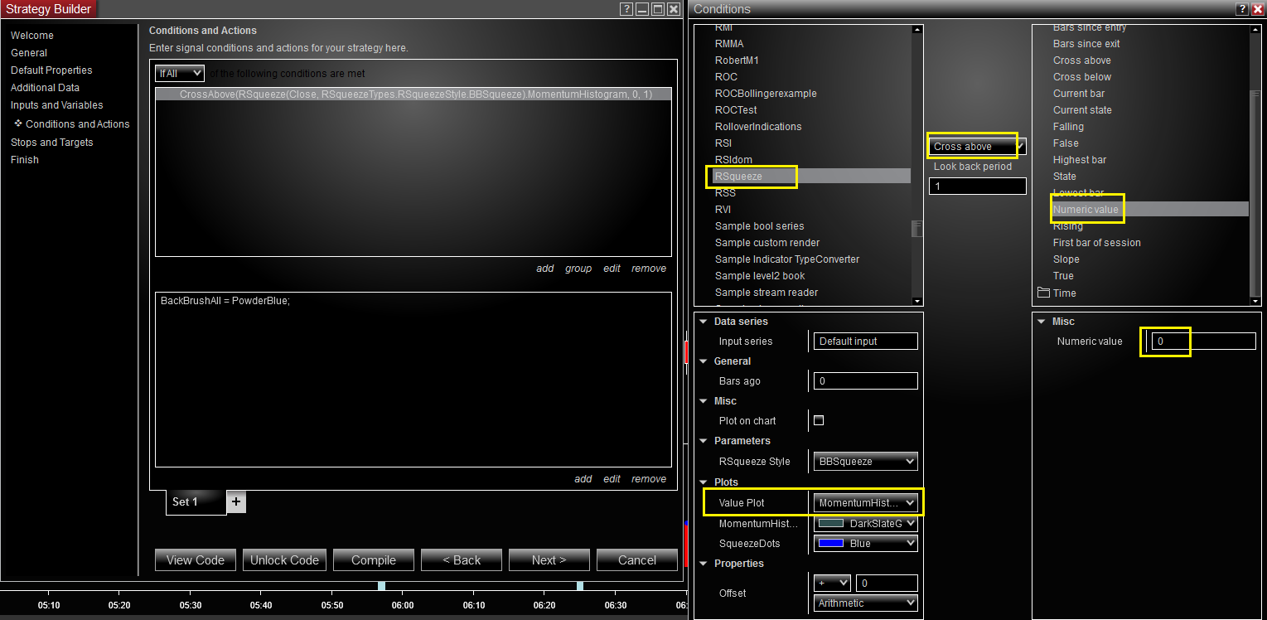Open the If All conditions dropdown

tap(180, 73)
